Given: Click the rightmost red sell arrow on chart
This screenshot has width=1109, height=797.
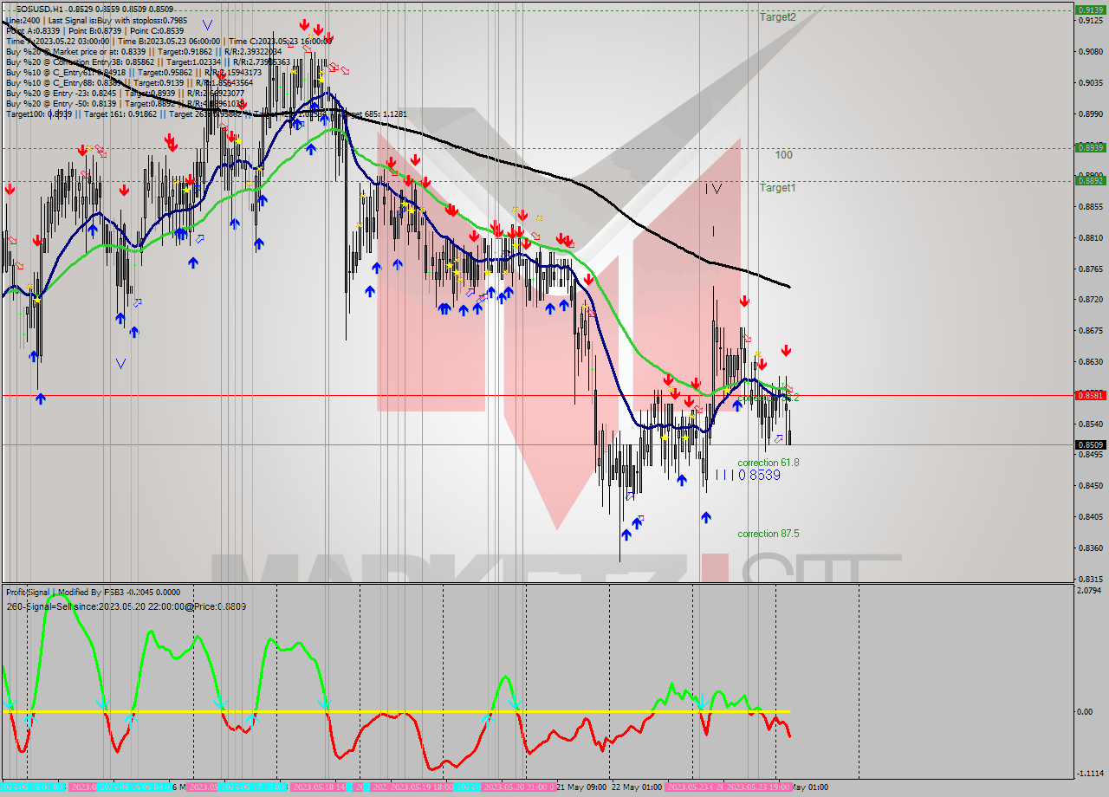Looking at the screenshot, I should point(786,351).
